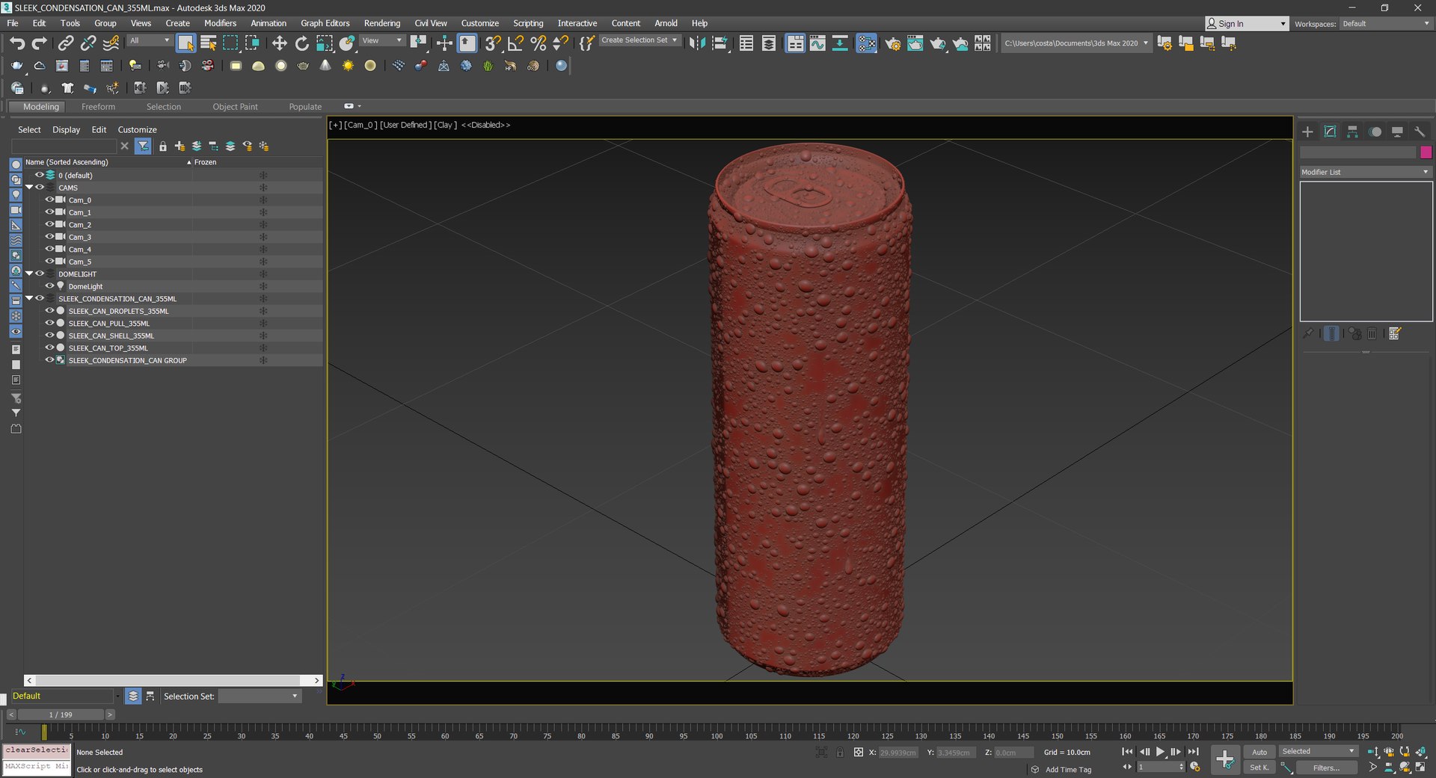
Task: Toggle visibility of the CAMS layer
Action: point(40,187)
